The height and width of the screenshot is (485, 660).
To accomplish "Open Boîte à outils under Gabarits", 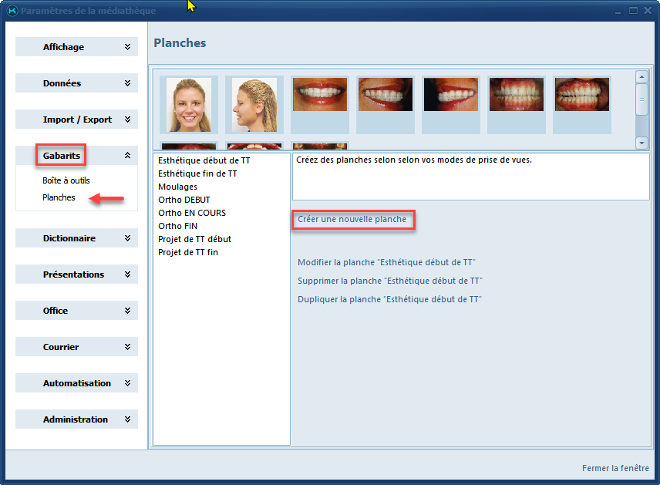I will point(66,180).
